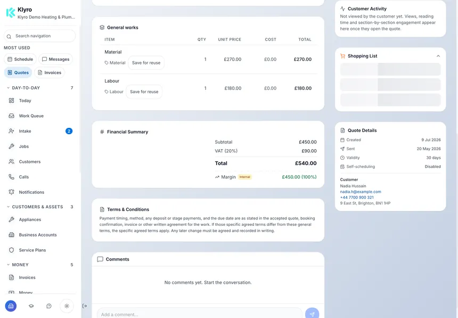The height and width of the screenshot is (318, 458).
Task: Click the Klyro logo icon
Action: tap(11, 13)
